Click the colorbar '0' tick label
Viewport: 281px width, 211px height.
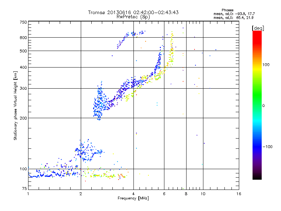(x=263, y=106)
